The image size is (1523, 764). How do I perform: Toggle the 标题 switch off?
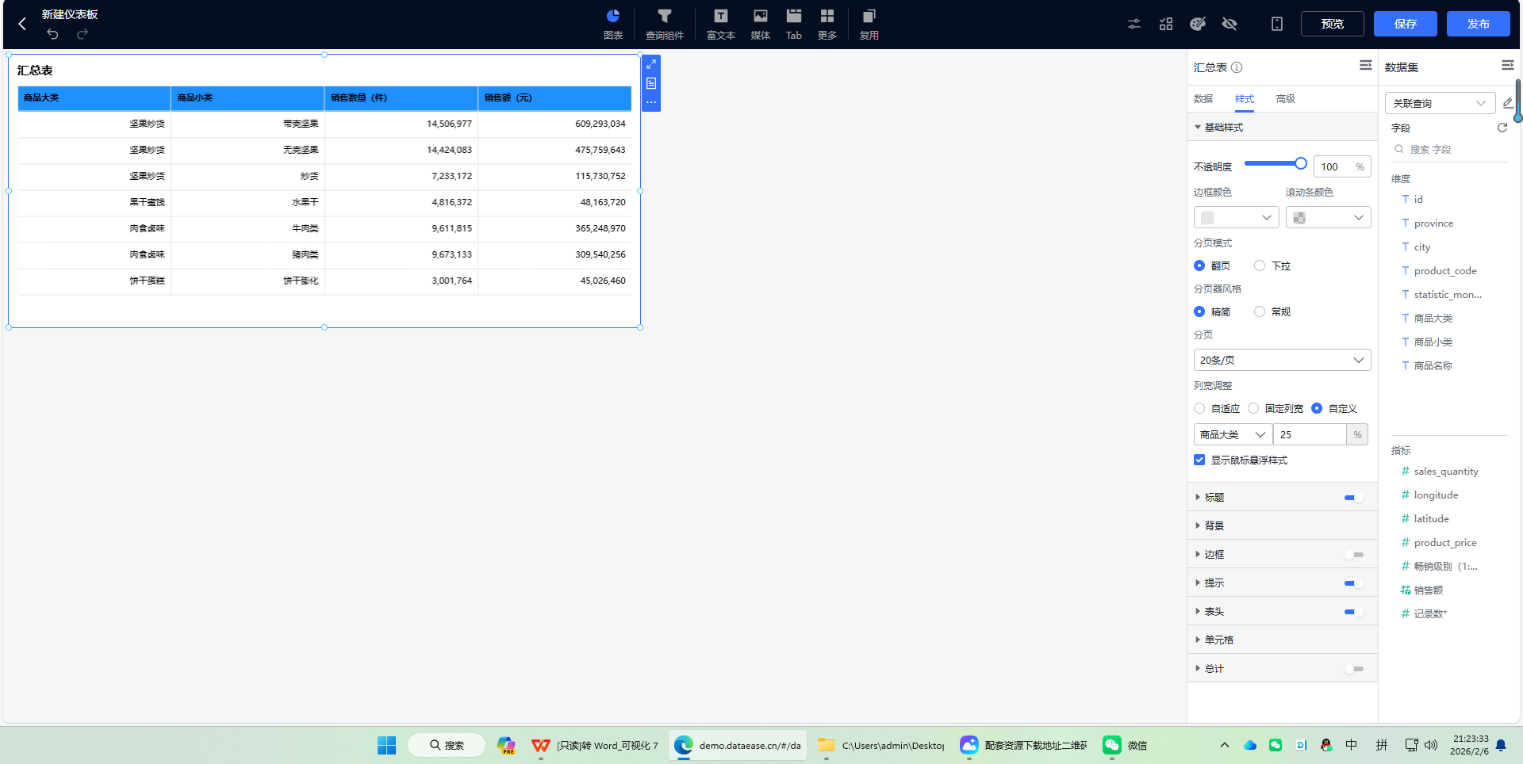(1354, 498)
